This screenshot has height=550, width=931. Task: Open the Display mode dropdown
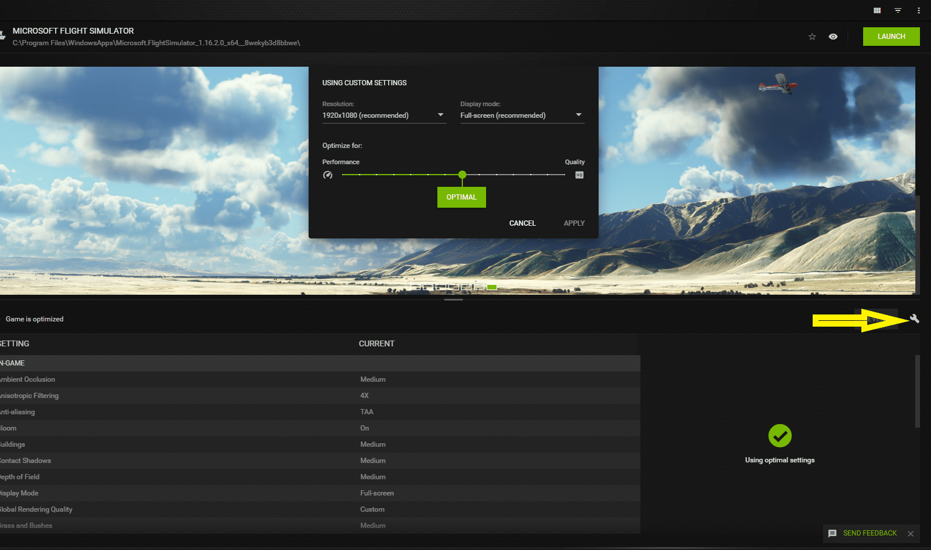521,115
